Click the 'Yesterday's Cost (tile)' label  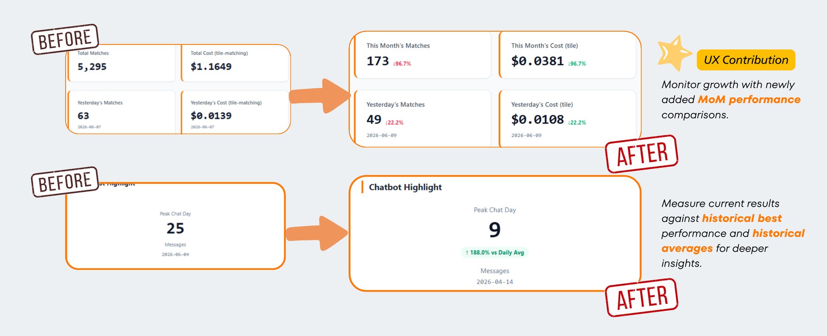pyautogui.click(x=542, y=105)
